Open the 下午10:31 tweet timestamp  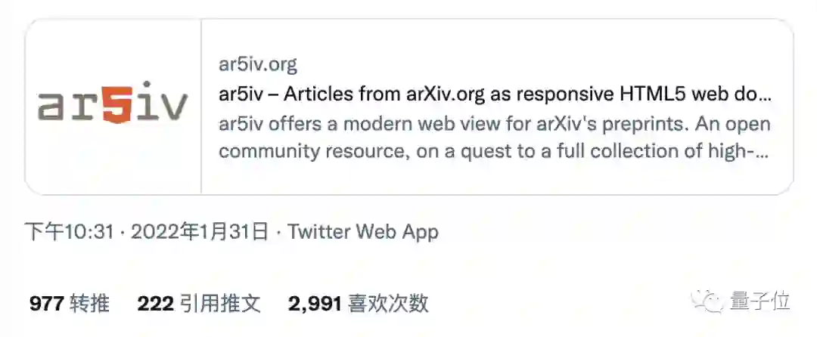tap(70, 232)
